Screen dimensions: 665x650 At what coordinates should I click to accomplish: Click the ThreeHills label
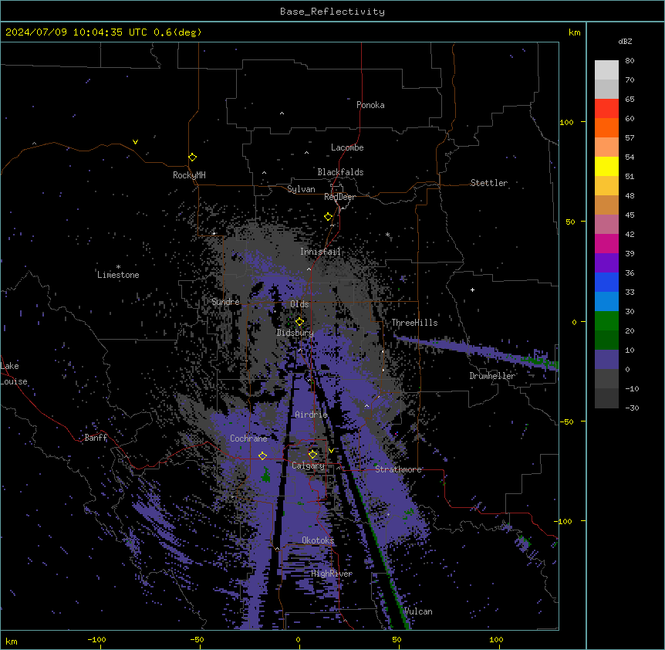point(414,323)
